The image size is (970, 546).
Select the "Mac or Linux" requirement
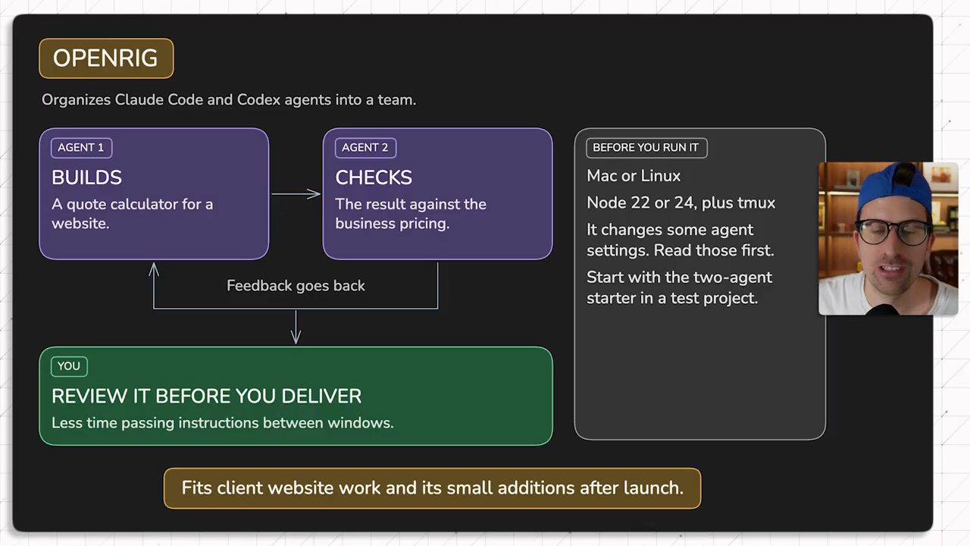[634, 176]
